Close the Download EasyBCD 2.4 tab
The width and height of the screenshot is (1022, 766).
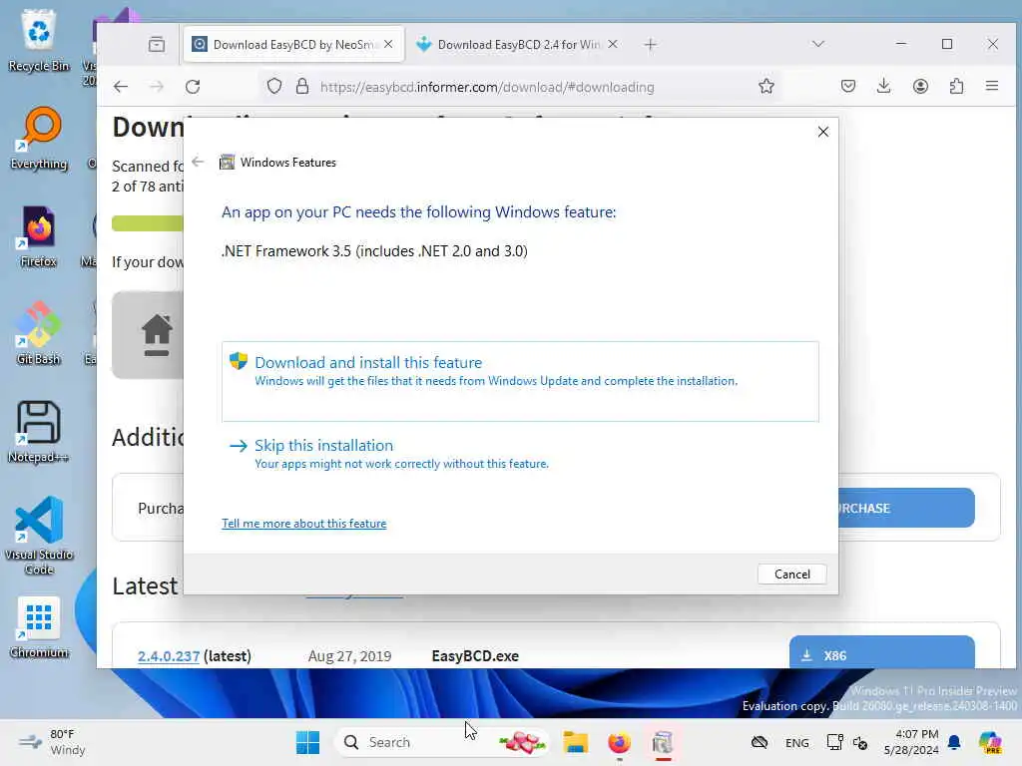[613, 44]
